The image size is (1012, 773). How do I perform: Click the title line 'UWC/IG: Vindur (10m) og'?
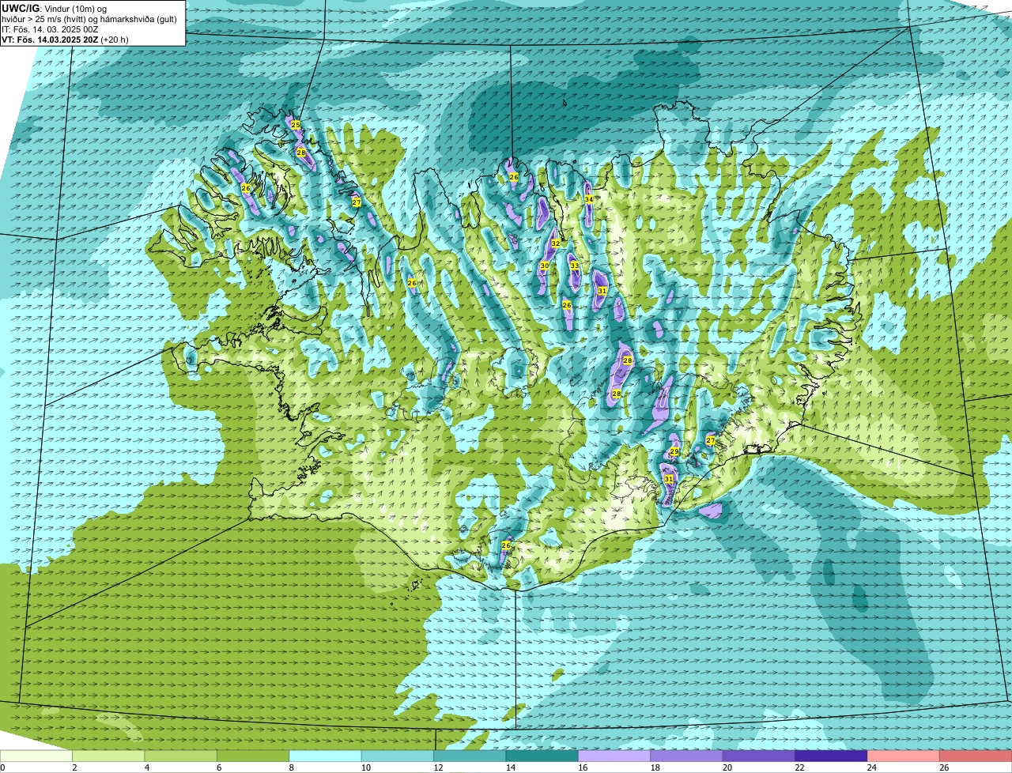(54, 9)
